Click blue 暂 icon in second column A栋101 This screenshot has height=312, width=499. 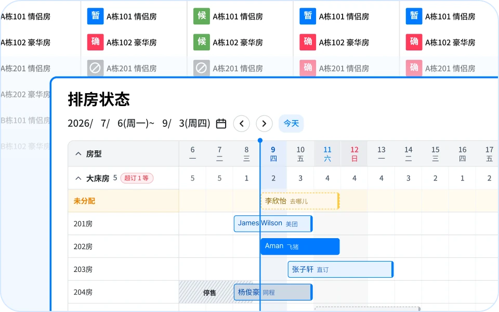coord(96,16)
